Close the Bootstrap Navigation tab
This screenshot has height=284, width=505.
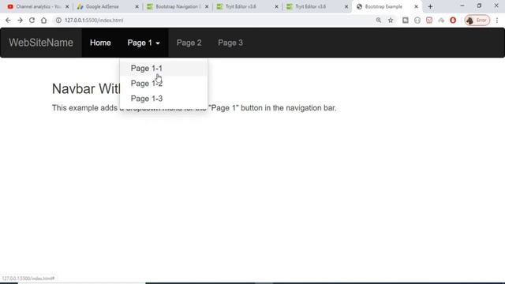pyautogui.click(x=207, y=6)
